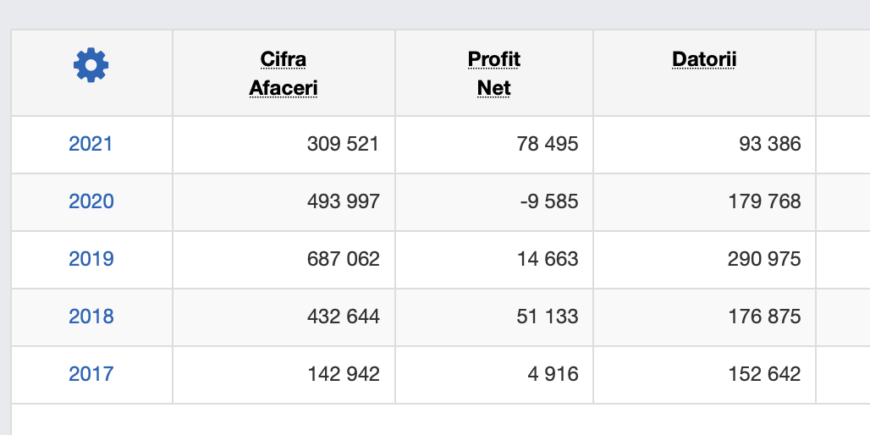
Task: Open the 2018 year link
Action: coord(91,317)
